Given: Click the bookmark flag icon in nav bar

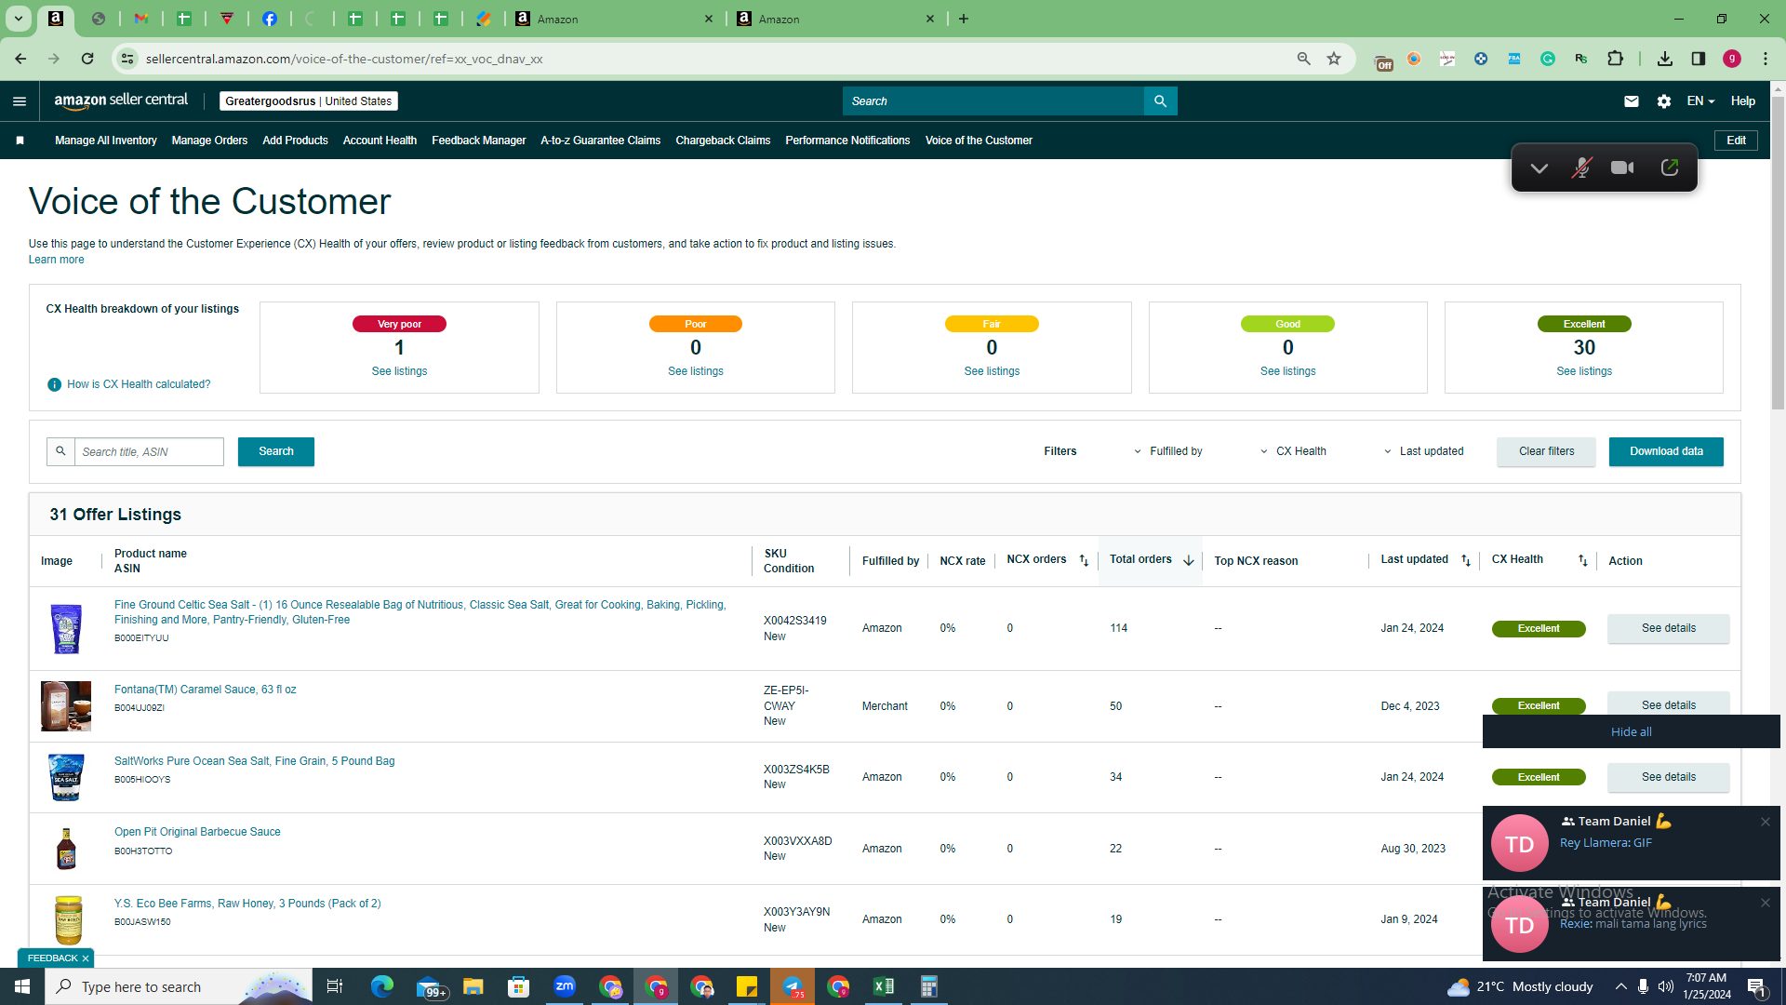Looking at the screenshot, I should coord(20,141).
